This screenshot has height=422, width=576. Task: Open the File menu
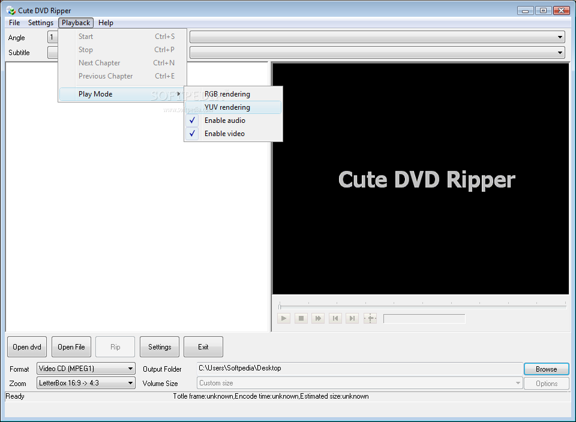[x=14, y=23]
